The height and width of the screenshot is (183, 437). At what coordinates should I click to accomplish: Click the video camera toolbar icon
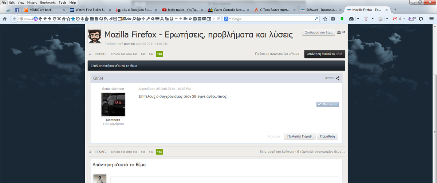(x=185, y=19)
